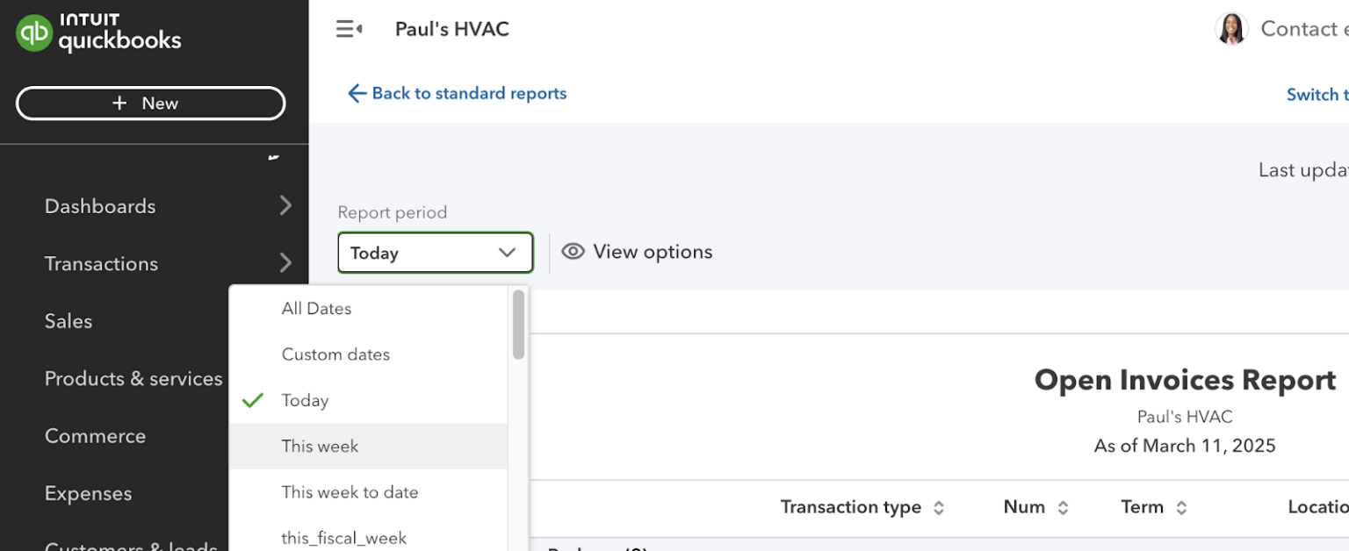Click the plus icon in the New button
1349x551 pixels.
click(119, 103)
